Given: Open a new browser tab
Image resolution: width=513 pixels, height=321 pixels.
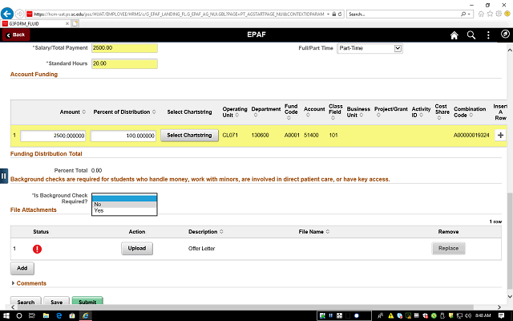Looking at the screenshot, I should coord(75,23).
